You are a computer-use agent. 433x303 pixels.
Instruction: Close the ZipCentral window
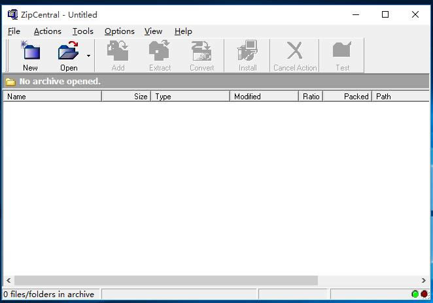pyautogui.click(x=415, y=14)
